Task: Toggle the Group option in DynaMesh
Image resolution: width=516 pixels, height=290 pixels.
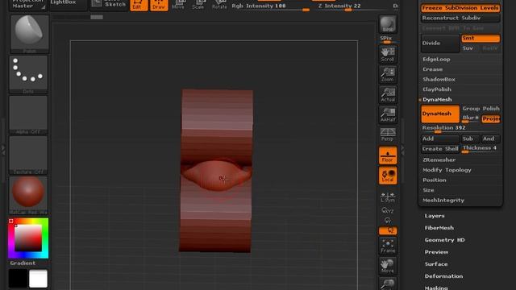Action: pyautogui.click(x=471, y=109)
